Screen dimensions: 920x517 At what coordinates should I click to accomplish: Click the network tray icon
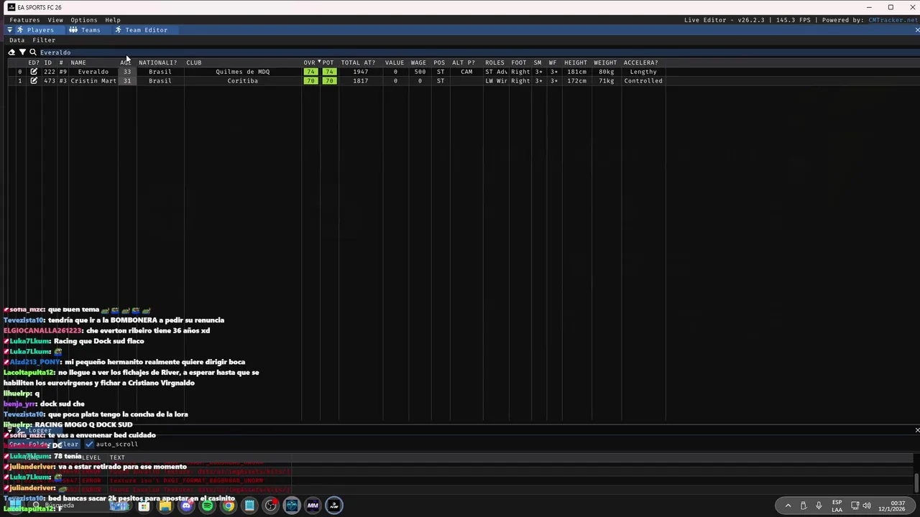855,506
